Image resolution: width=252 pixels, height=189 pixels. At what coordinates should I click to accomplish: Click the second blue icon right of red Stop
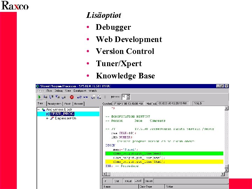(x=85, y=97)
